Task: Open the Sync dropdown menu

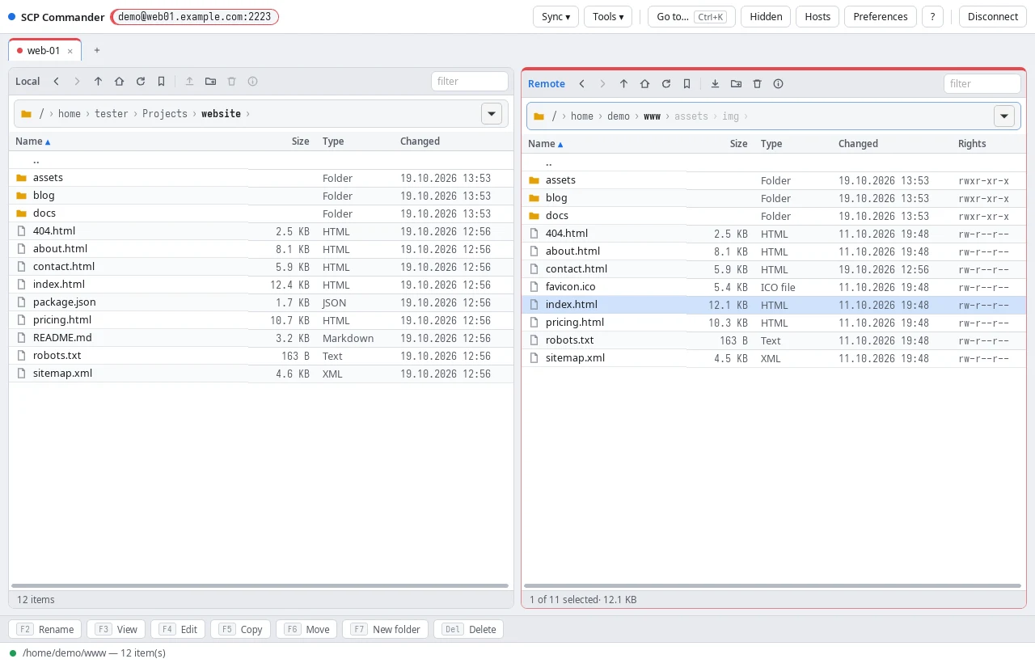Action: click(556, 17)
